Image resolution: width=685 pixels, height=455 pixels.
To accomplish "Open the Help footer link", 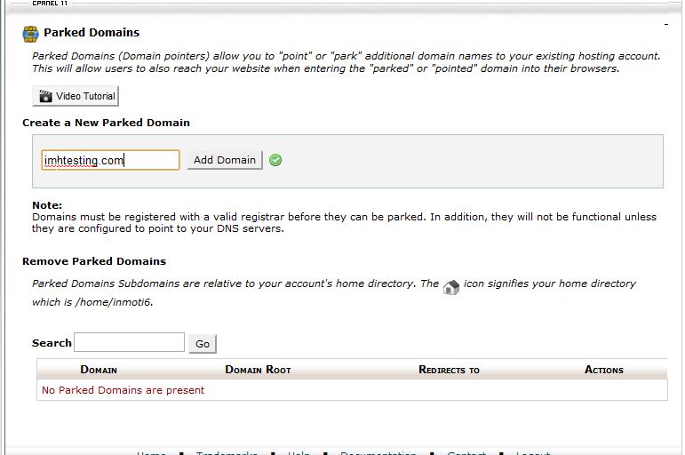I will click(x=299, y=452).
